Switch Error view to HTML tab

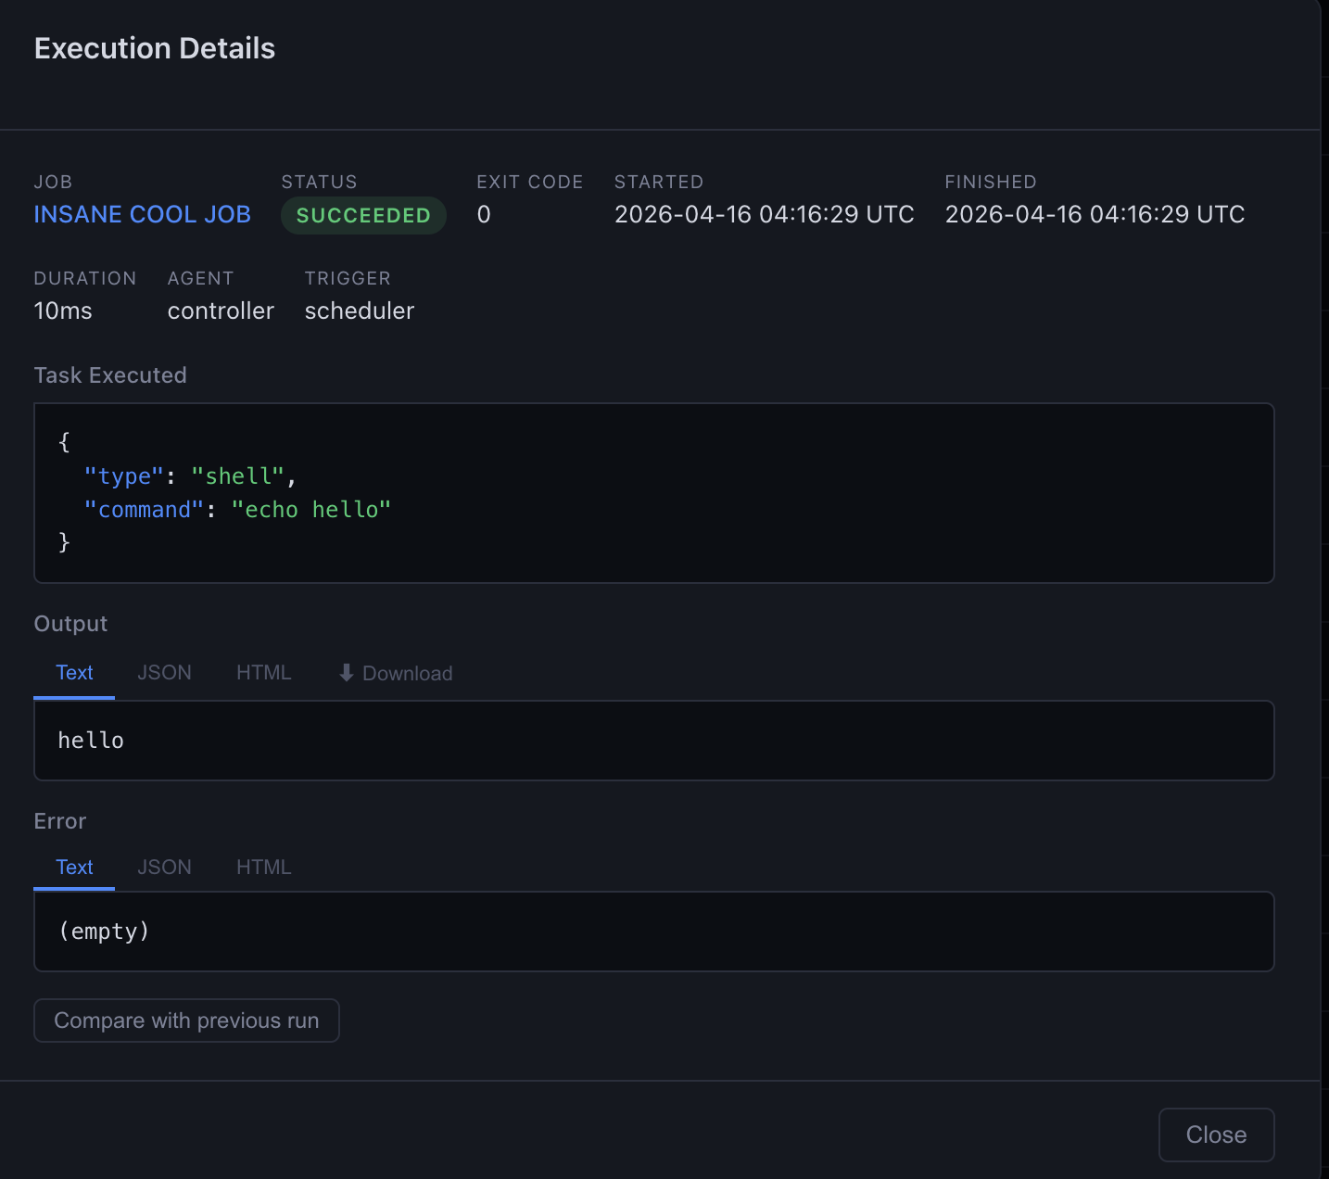click(x=264, y=867)
